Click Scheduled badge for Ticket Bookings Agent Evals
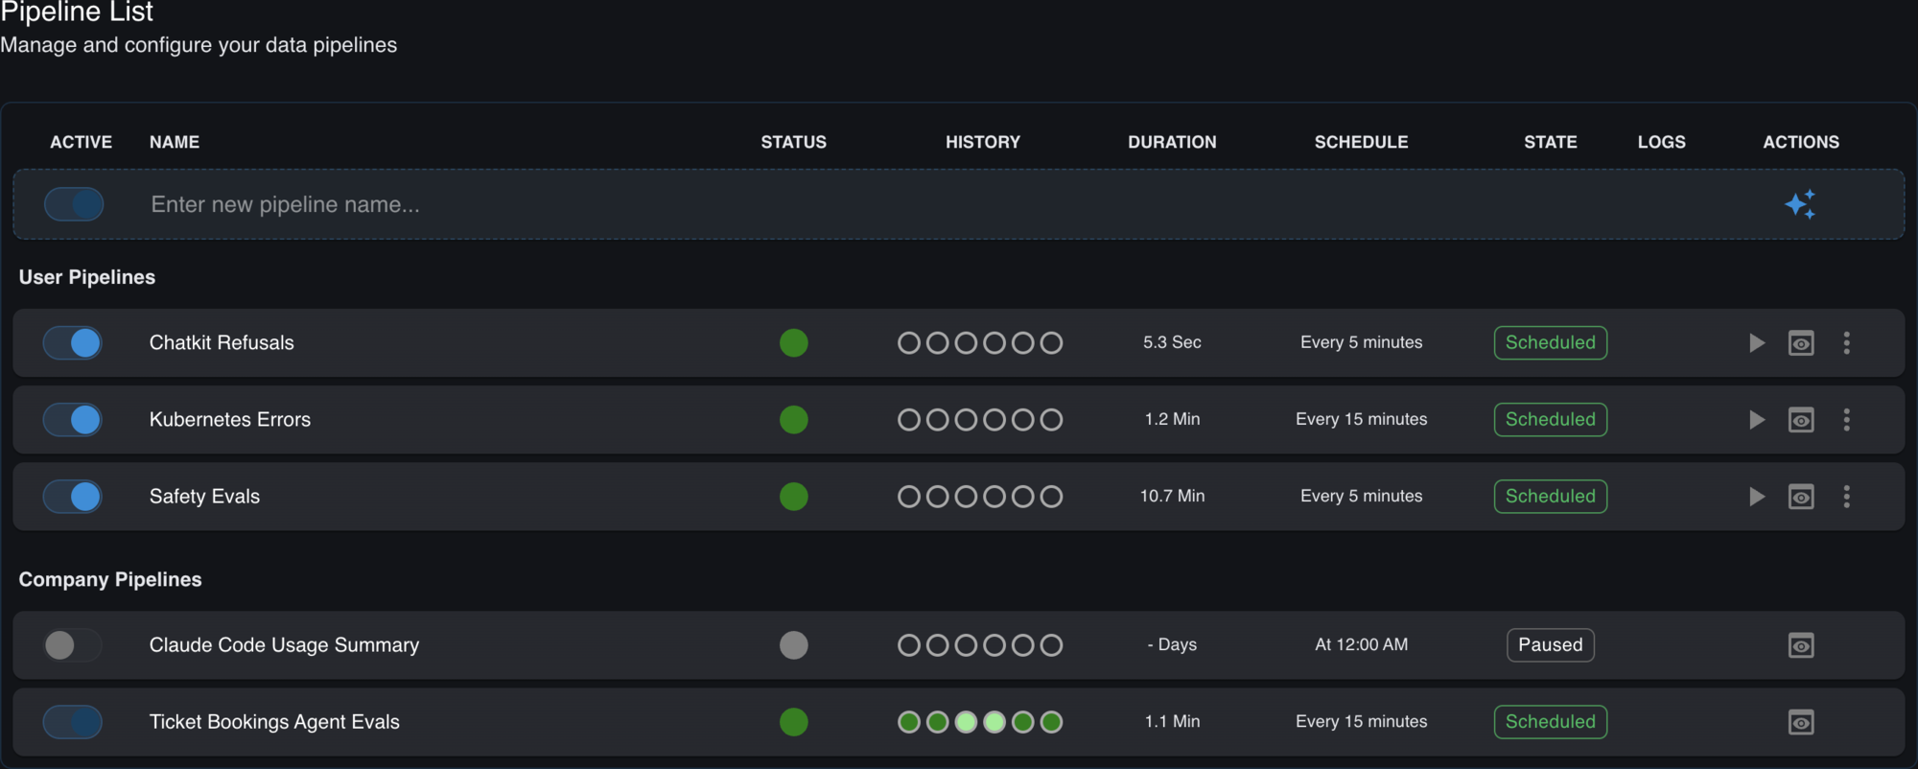 point(1551,722)
